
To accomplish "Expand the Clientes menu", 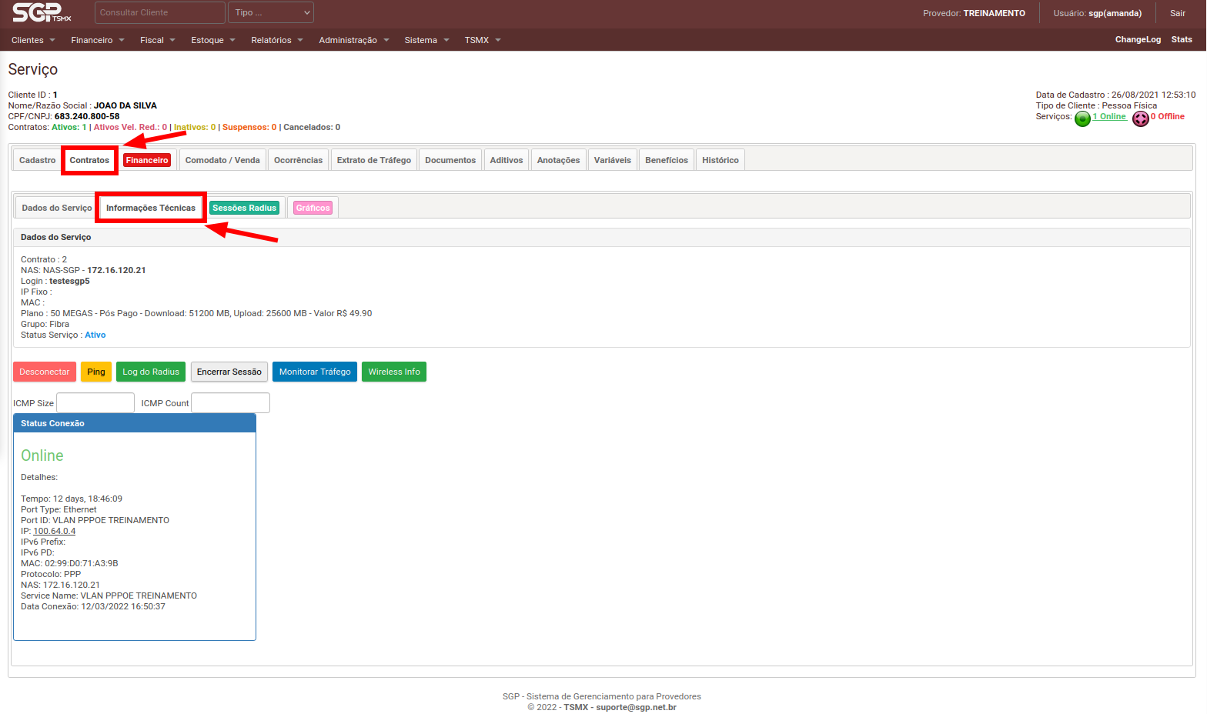I will pyautogui.click(x=33, y=40).
